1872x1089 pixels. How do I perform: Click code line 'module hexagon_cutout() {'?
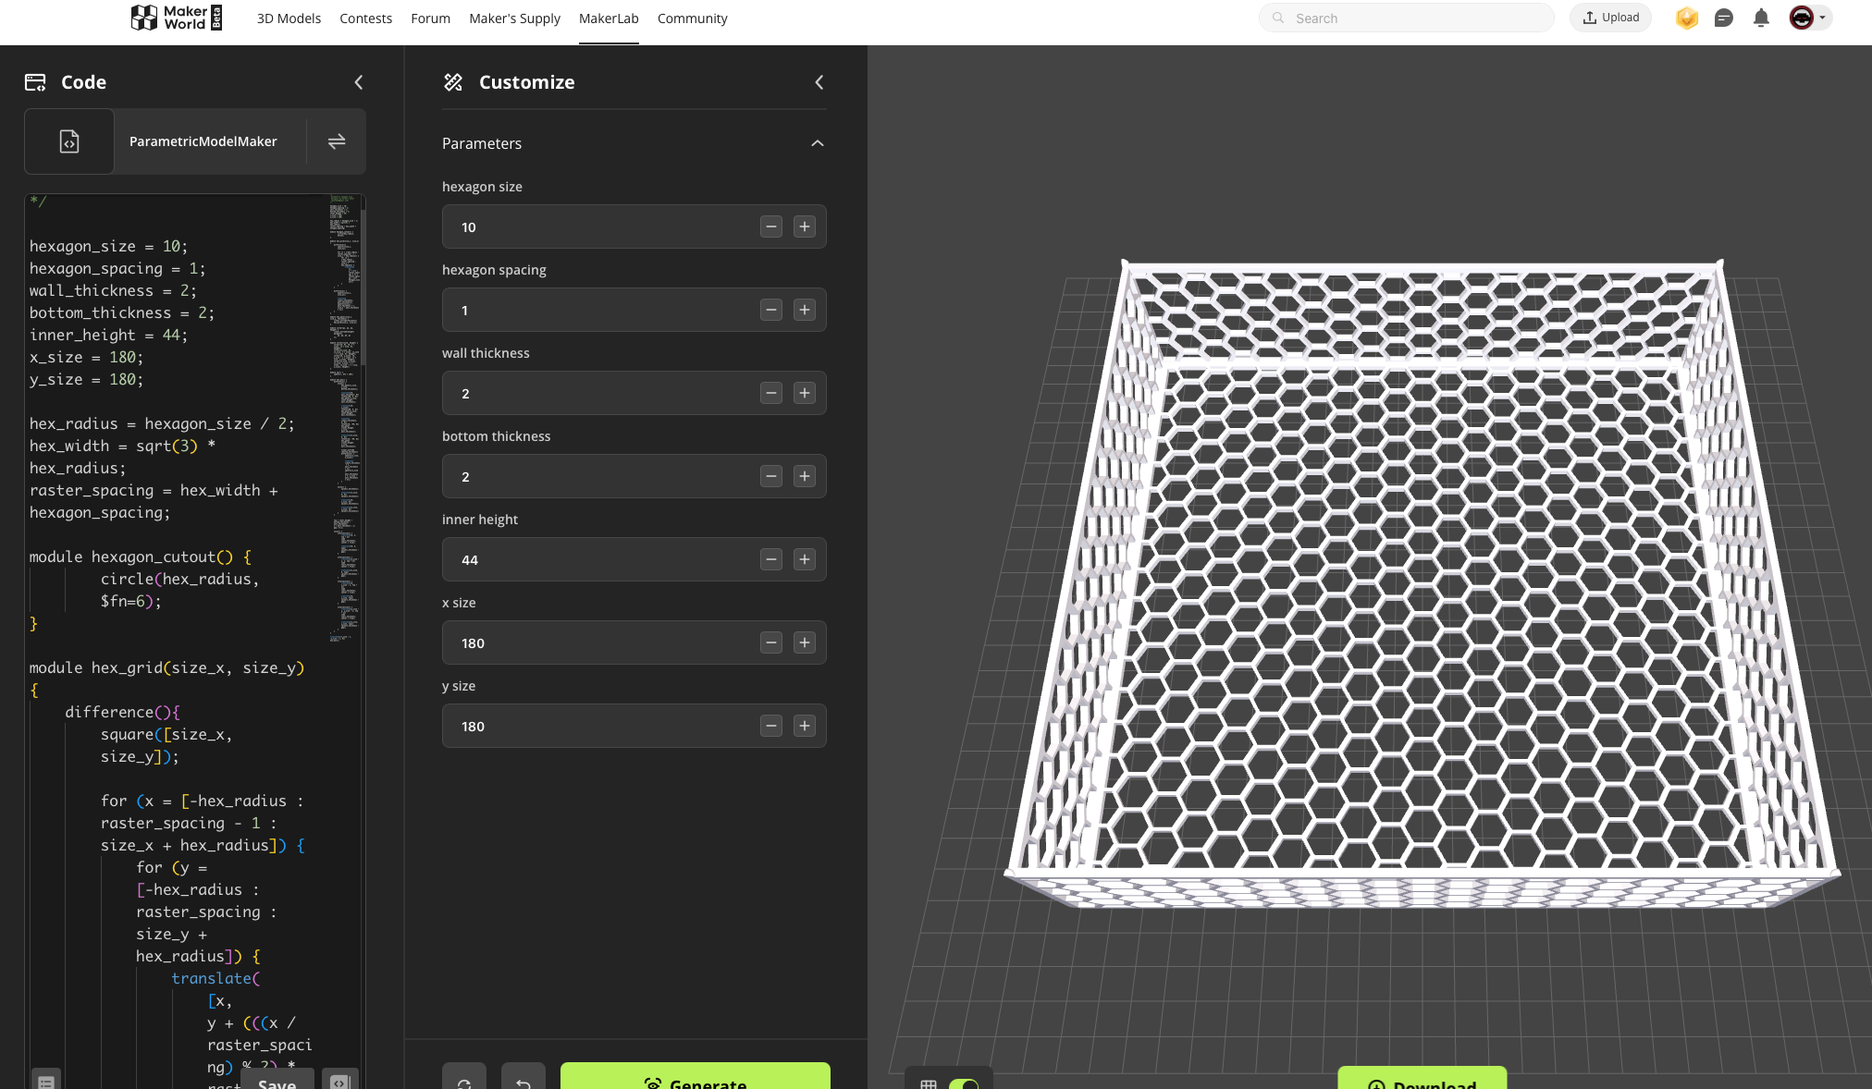(x=140, y=557)
